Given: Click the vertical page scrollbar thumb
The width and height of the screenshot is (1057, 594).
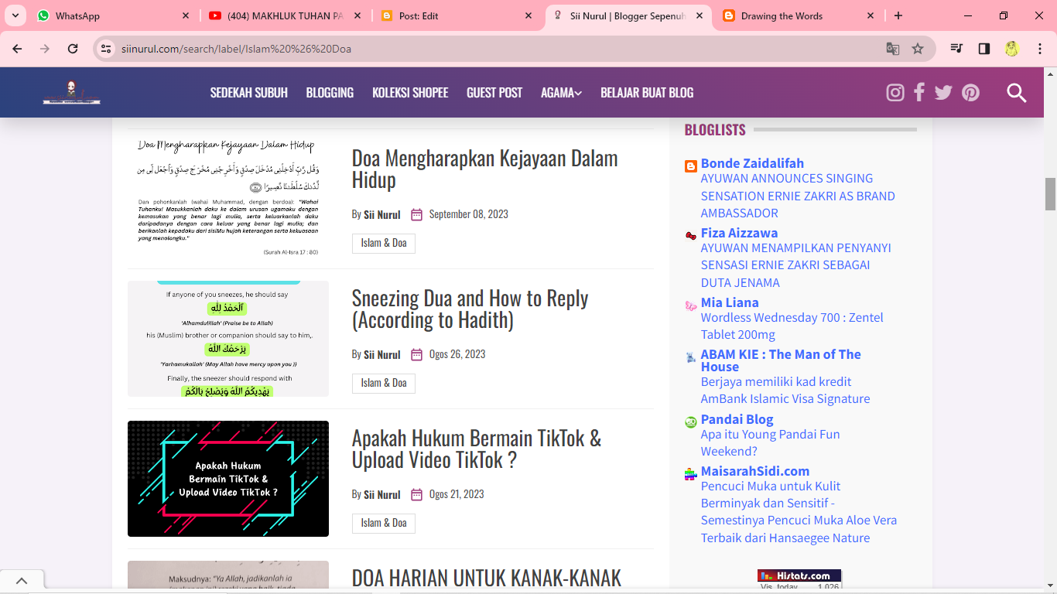Looking at the screenshot, I should [x=1050, y=194].
